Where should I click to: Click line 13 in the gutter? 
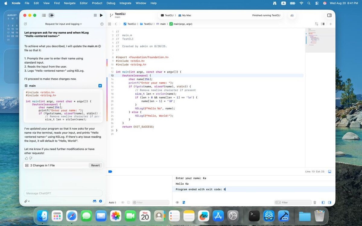click(112, 76)
